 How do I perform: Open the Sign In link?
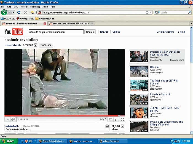181,32
